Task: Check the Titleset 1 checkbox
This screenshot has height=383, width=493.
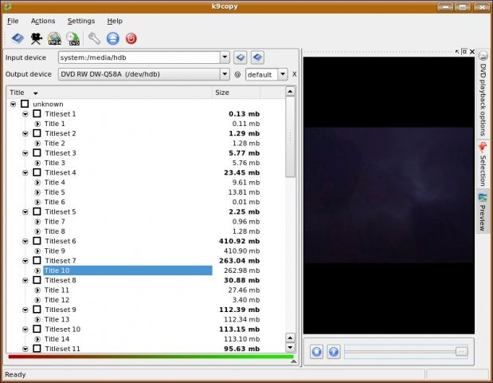Action: point(37,114)
